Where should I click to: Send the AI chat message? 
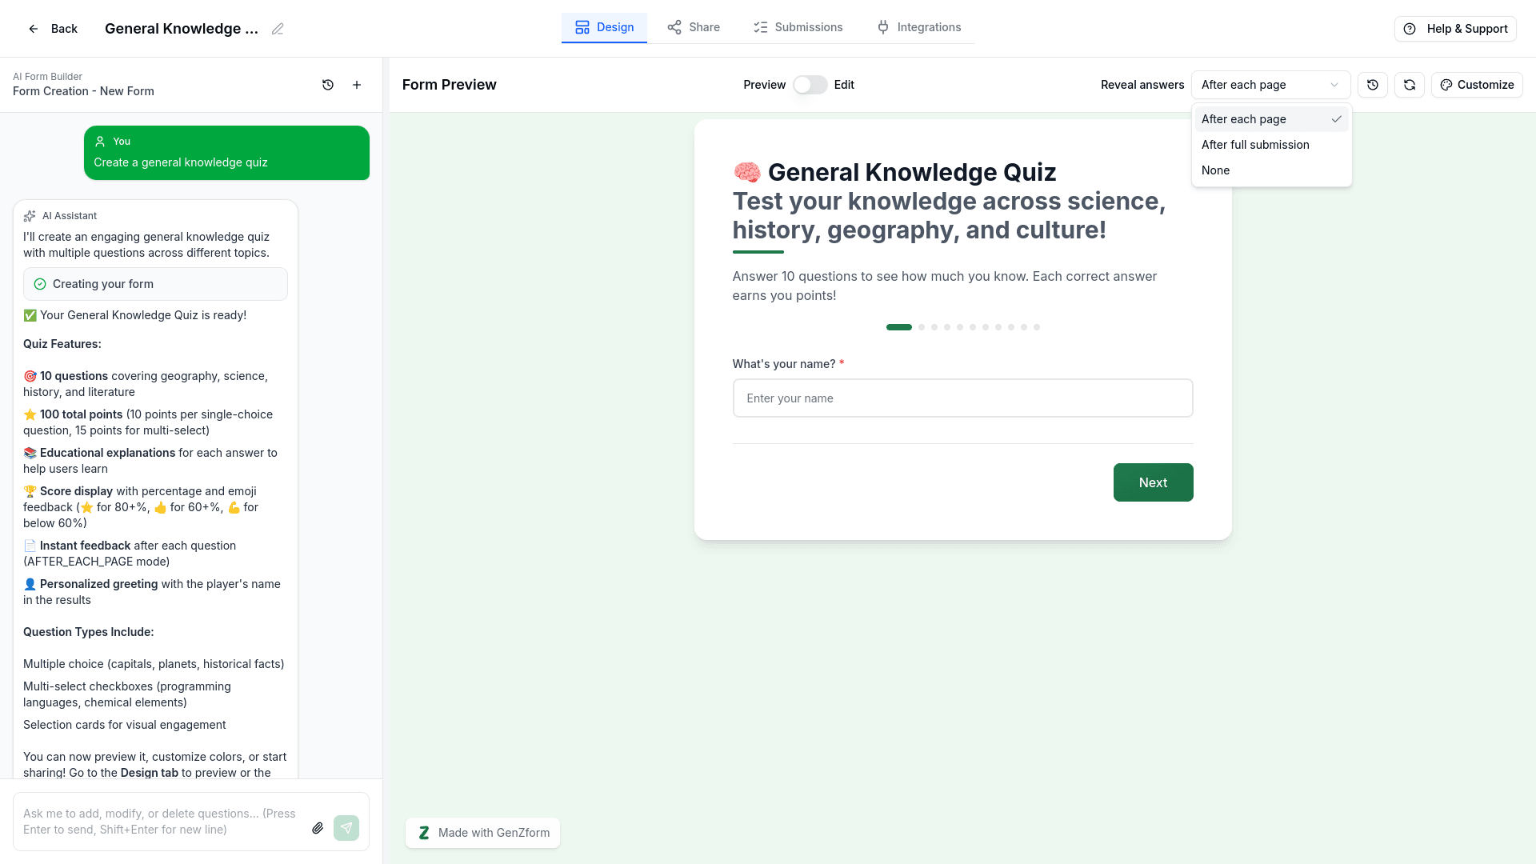click(x=346, y=828)
